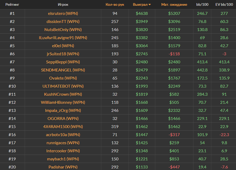Click winnings value $1993
236x170 pixels.
142,86
